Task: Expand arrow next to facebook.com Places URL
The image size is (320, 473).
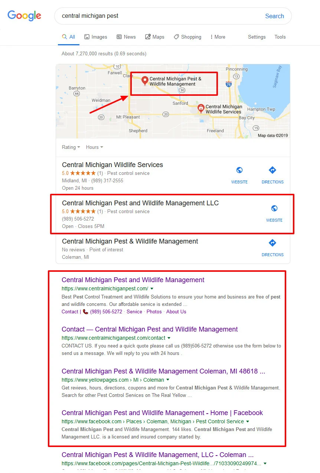Action: 248,422
